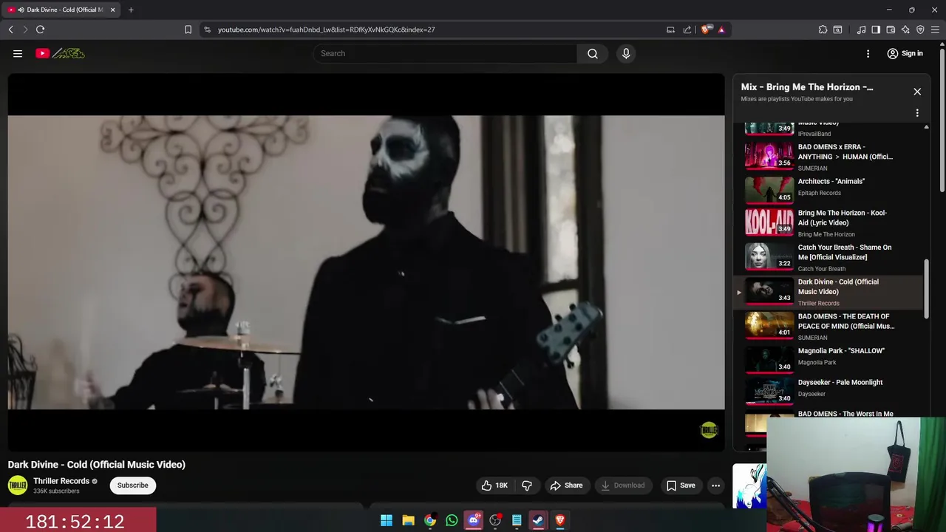Install app via address bar screen icon
The image size is (946, 532).
(x=670, y=30)
